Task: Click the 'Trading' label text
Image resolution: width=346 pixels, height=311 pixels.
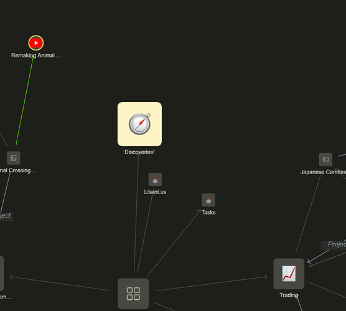Action: click(289, 295)
